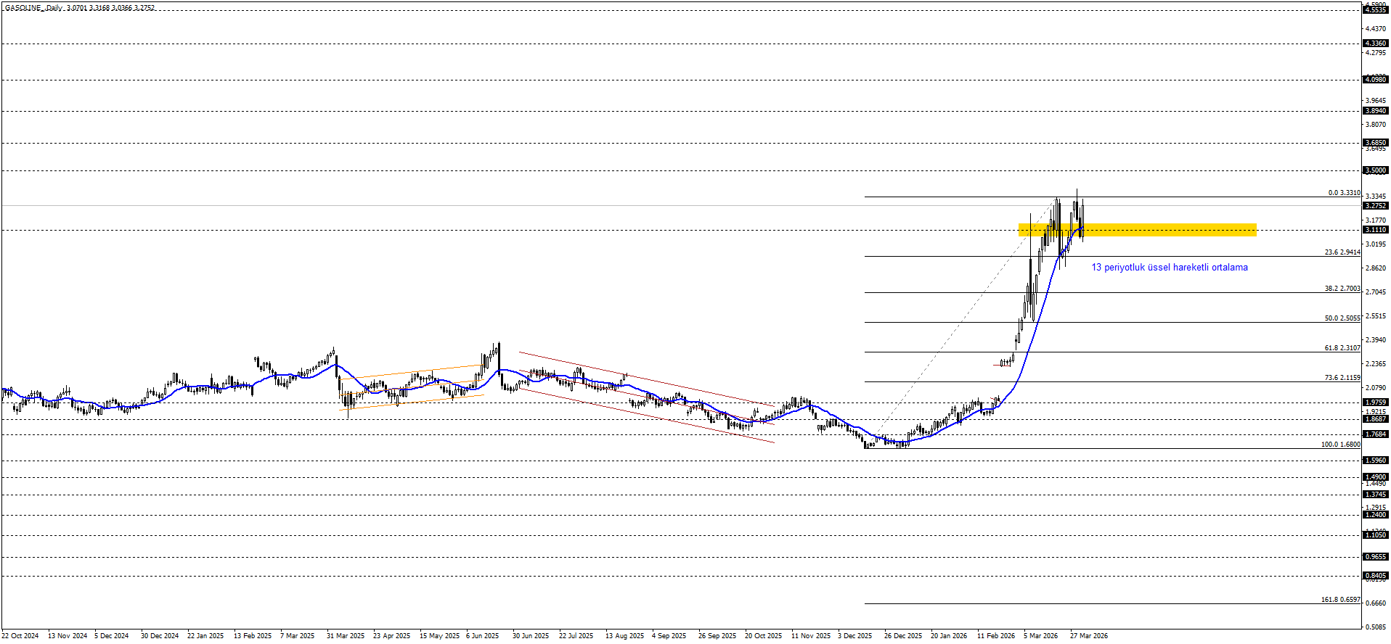Viewport: 1391px width, 644px height.
Task: Click the 3.5000 horizontal level price tag
Action: point(1375,171)
